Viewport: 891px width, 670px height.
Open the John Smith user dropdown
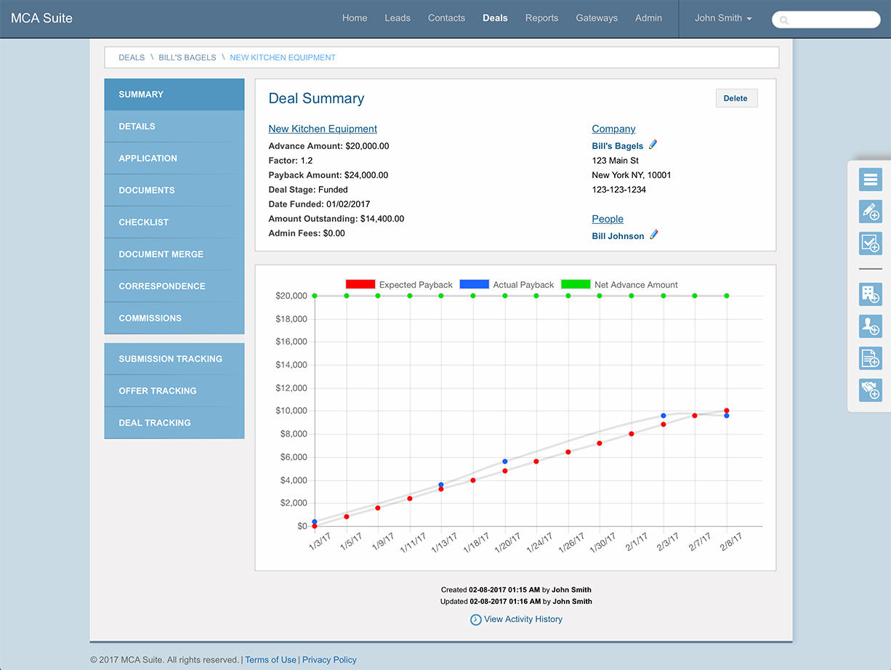[722, 18]
